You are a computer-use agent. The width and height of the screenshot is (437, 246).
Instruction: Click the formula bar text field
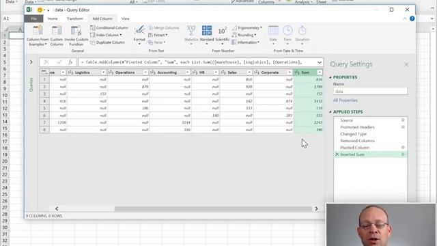197,62
